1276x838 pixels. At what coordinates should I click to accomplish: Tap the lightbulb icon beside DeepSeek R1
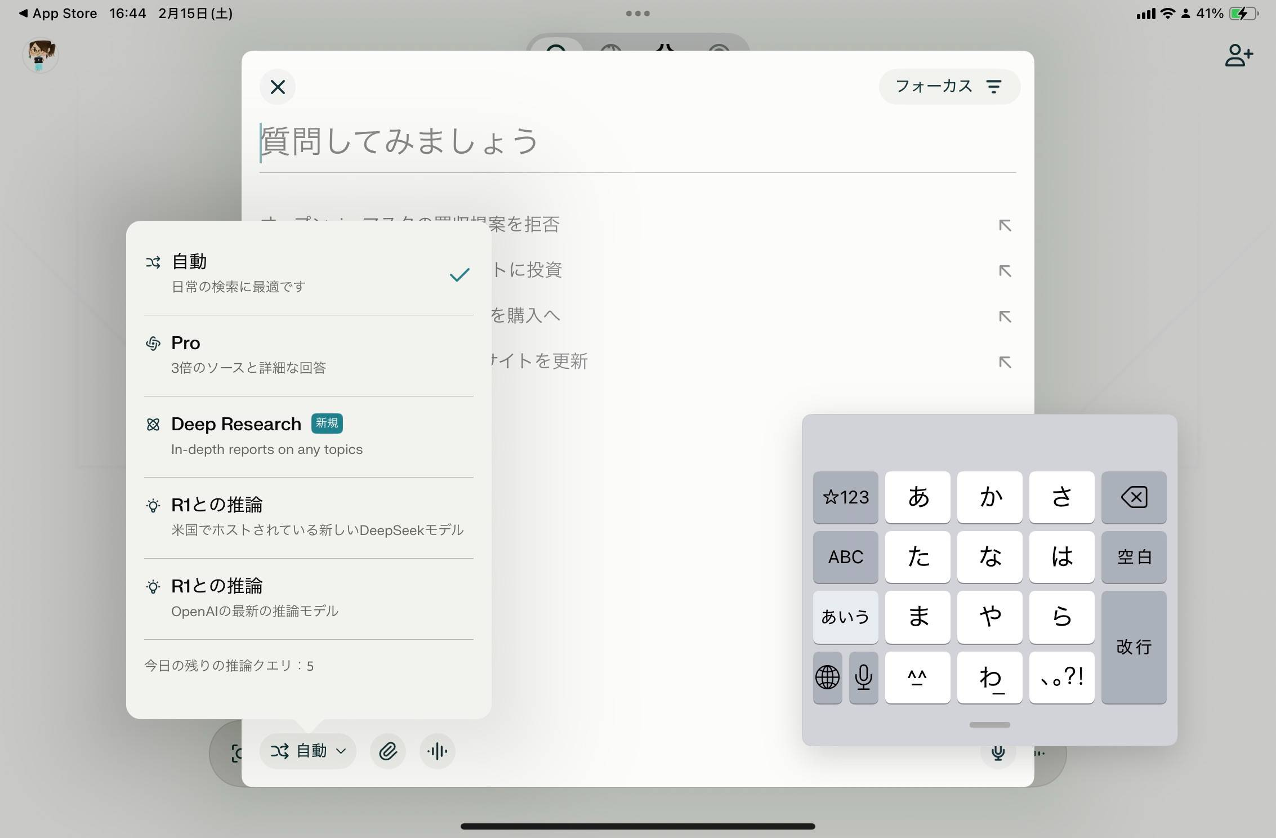[x=153, y=505]
